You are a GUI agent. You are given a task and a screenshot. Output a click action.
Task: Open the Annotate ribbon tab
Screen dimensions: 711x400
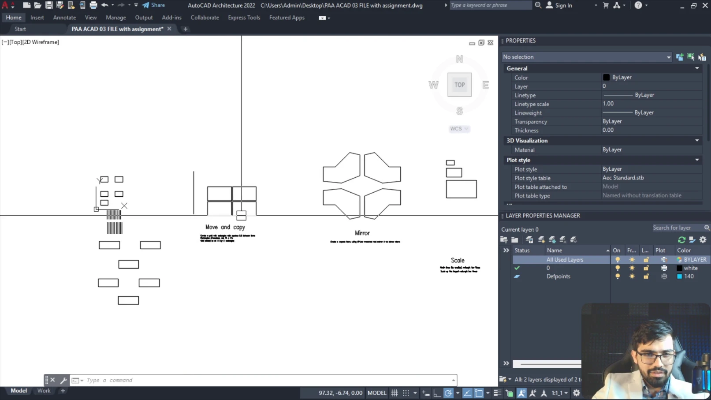[64, 18]
